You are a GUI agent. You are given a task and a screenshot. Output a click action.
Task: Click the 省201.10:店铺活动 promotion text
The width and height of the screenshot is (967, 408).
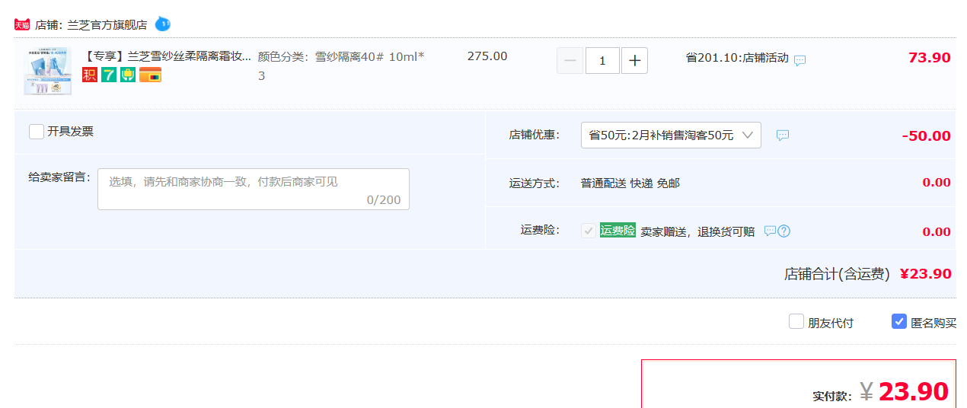(x=737, y=58)
